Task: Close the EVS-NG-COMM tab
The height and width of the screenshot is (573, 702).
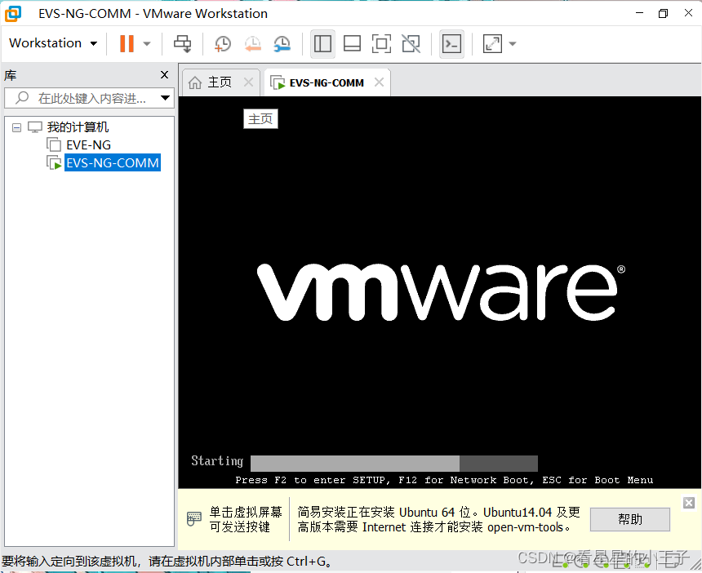Action: [x=380, y=82]
